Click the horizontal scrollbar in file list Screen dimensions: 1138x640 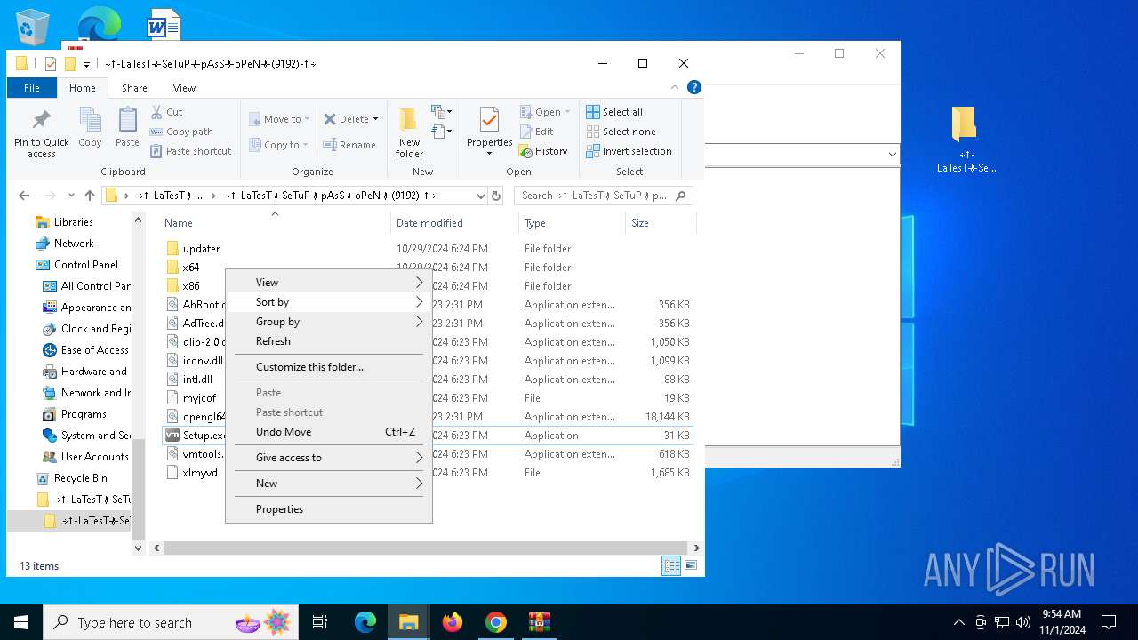[425, 548]
